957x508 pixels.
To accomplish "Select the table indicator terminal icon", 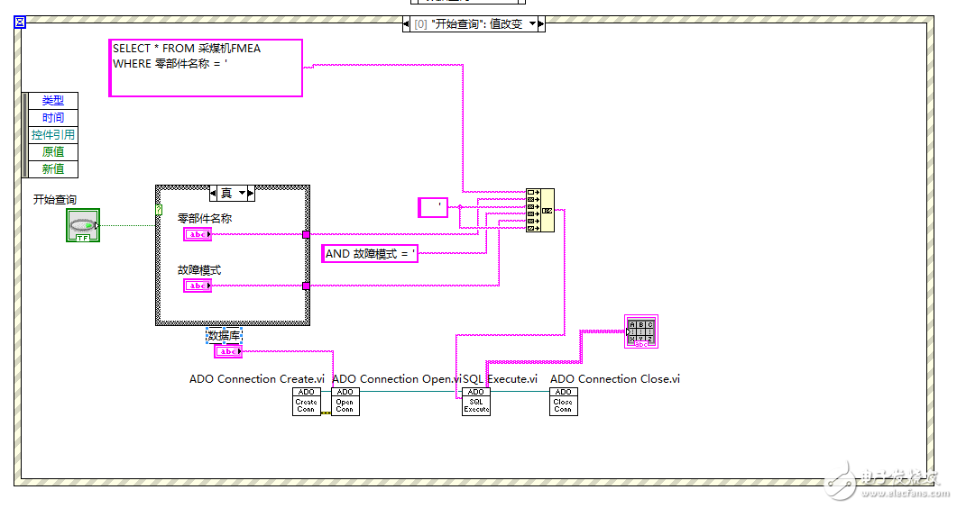I will coord(640,331).
